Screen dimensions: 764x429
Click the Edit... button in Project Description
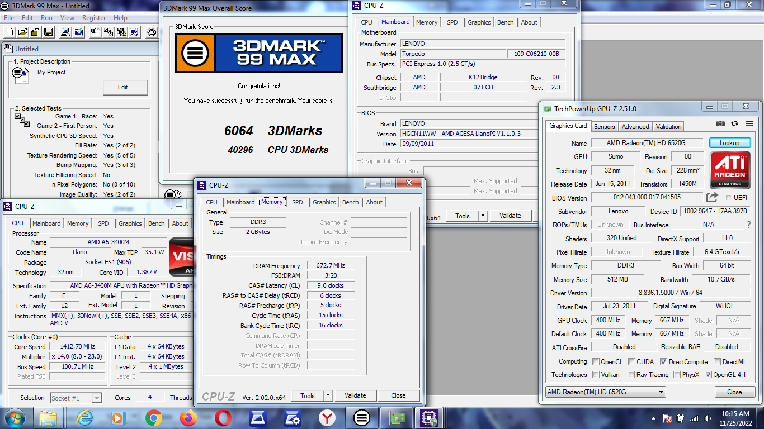point(125,88)
